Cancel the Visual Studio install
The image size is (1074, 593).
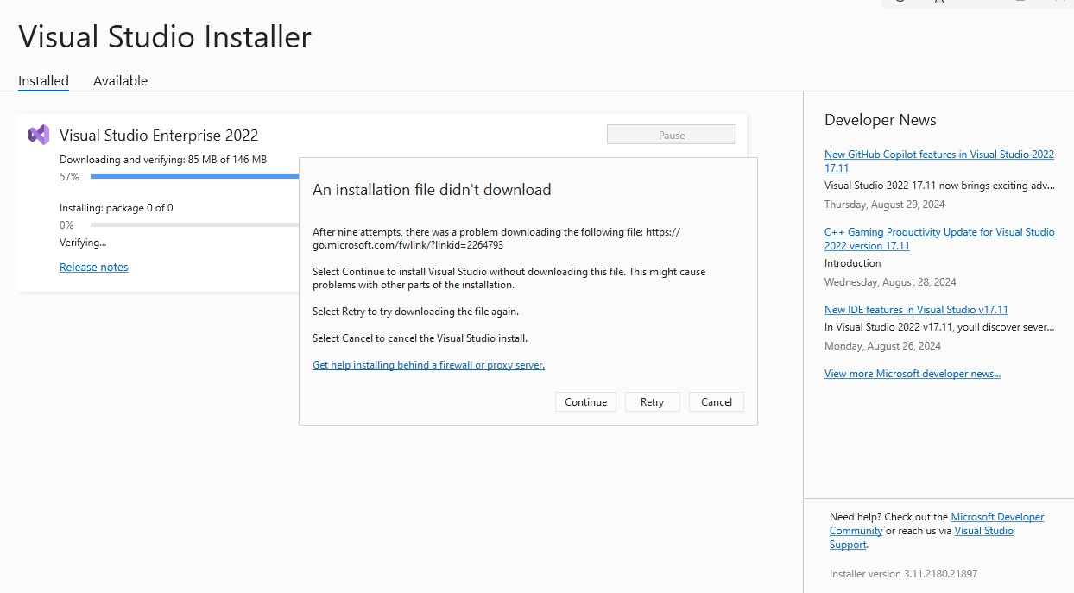717,402
